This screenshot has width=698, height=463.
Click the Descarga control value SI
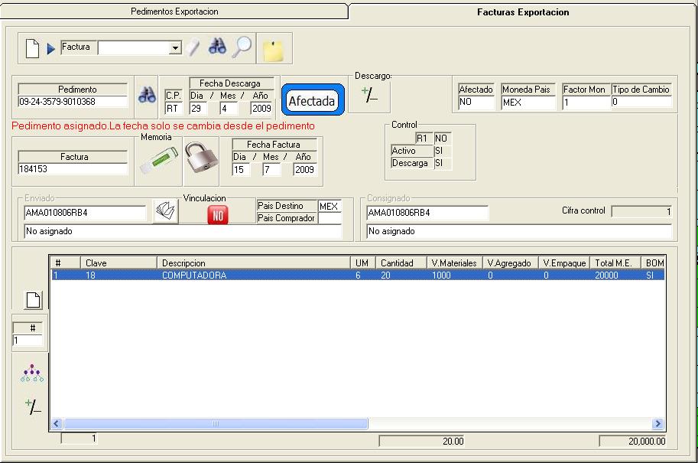click(443, 163)
